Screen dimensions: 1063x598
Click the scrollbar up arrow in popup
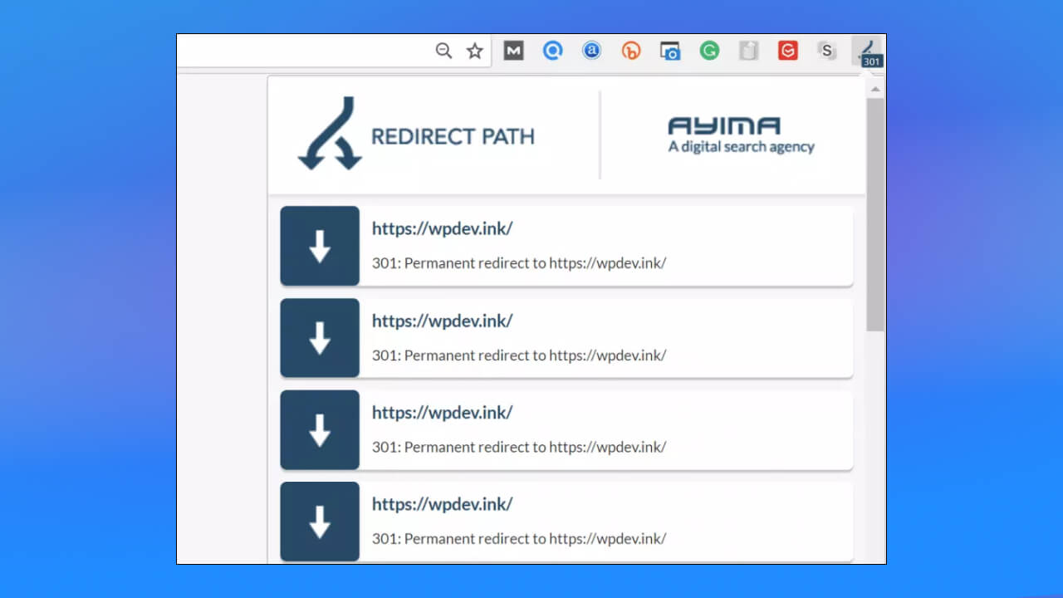[x=875, y=88]
